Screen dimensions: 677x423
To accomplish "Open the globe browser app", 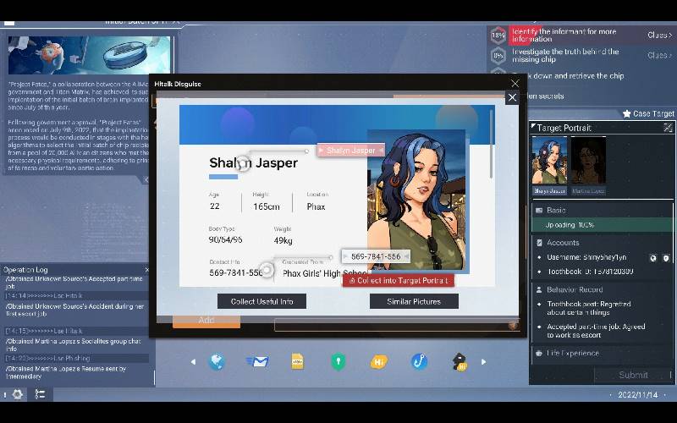I will coord(217,362).
